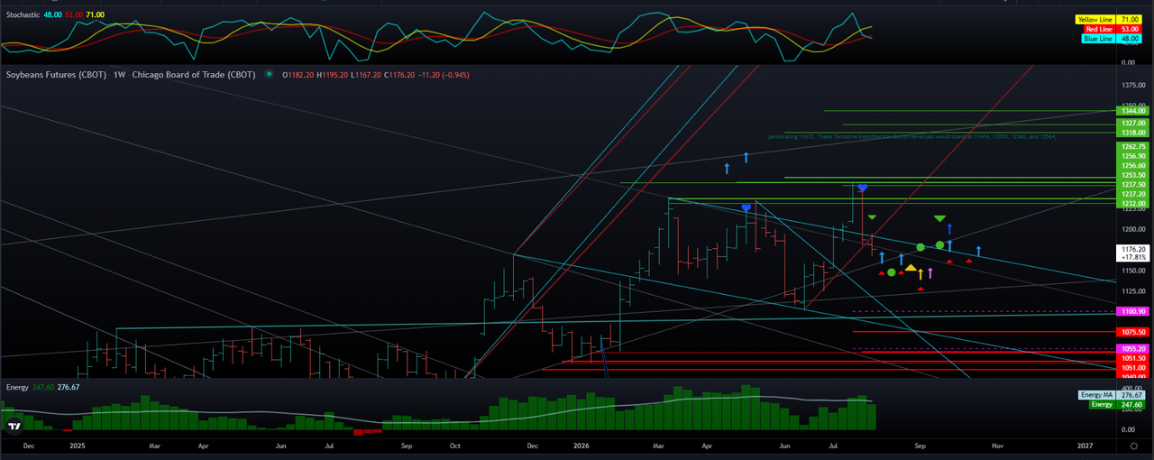Click the Soybeans Futures (CBOT) symbol title
The height and width of the screenshot is (460, 1154).
(x=54, y=75)
